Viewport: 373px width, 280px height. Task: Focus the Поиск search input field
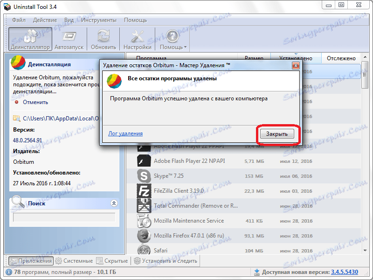click(x=64, y=217)
